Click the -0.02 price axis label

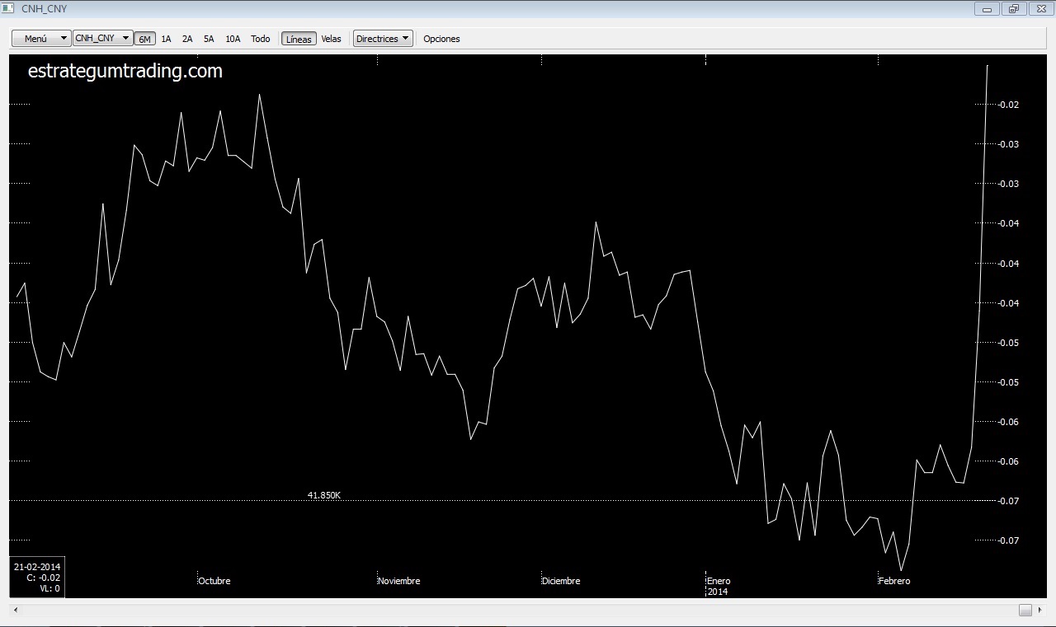pos(1008,105)
